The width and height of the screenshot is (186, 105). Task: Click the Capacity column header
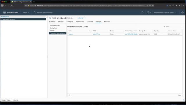tap(156, 31)
